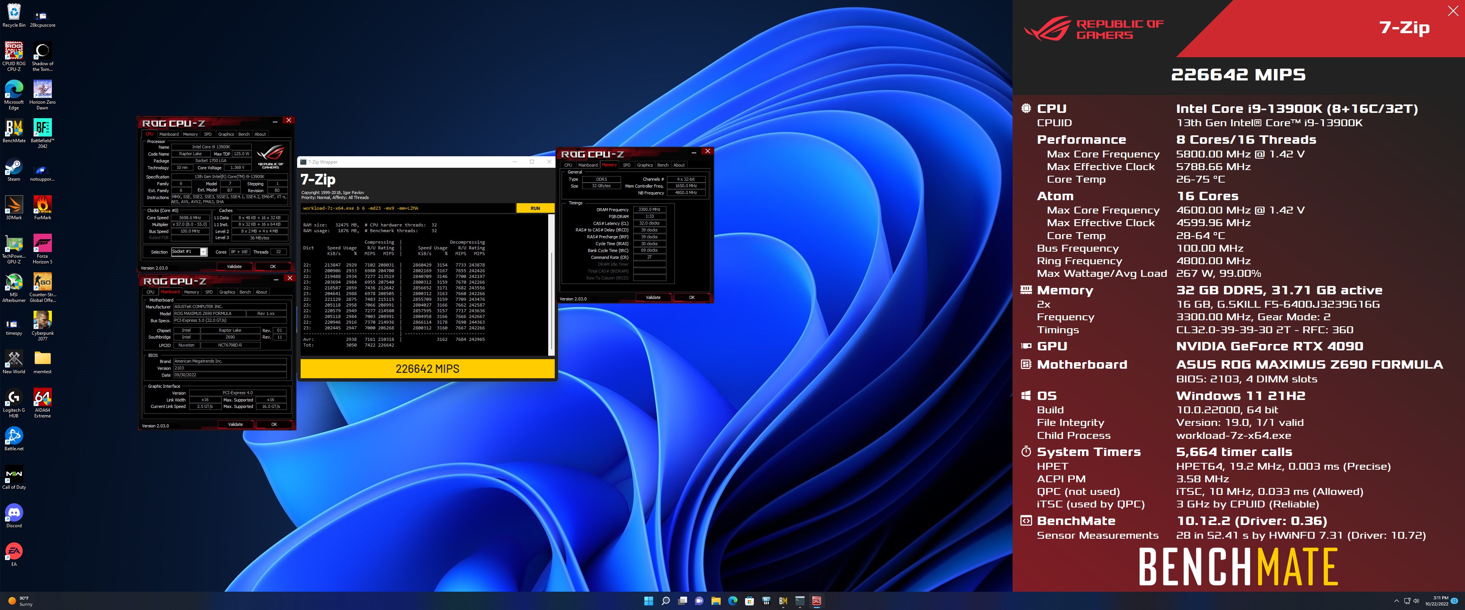Viewport: 1465px width, 610px height.
Task: Switch to Mainboard tab in top-left CPU-Z
Action: point(169,134)
